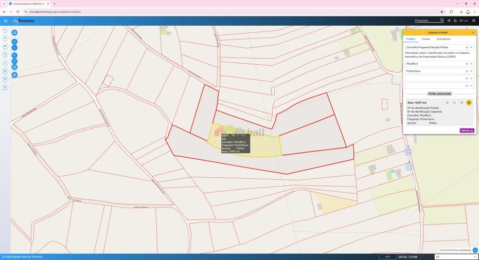Click the map zoom in button
The width and height of the screenshot is (479, 260).
[14, 42]
